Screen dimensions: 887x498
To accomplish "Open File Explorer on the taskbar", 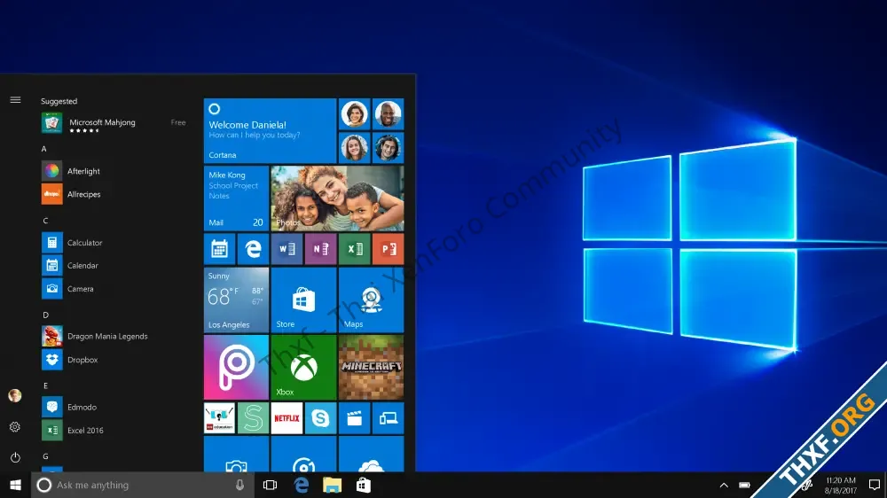I will [x=332, y=485].
